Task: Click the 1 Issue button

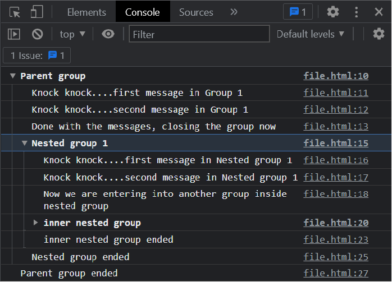Action: [x=37, y=56]
